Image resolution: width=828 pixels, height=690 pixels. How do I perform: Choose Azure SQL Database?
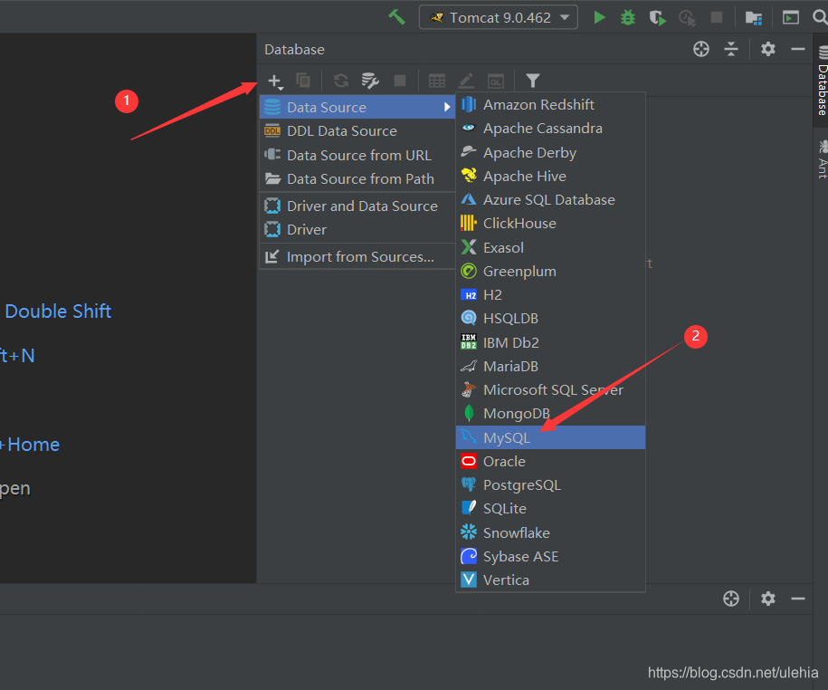(x=551, y=200)
